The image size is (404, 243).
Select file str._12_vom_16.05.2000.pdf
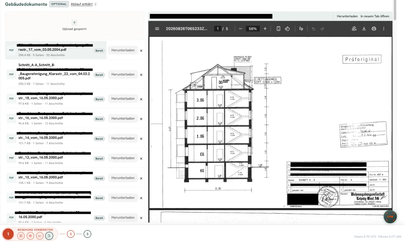56,158
